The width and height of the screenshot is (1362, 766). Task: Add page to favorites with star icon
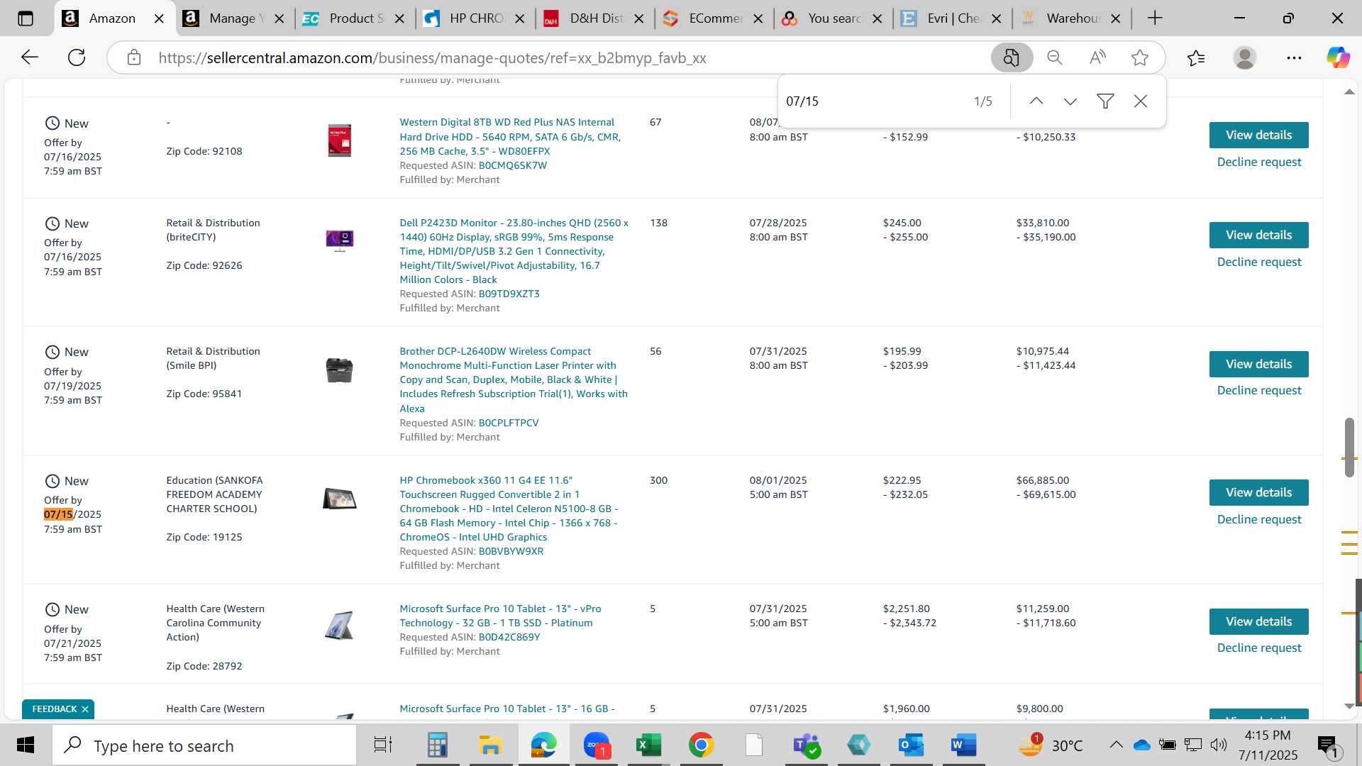1140,57
